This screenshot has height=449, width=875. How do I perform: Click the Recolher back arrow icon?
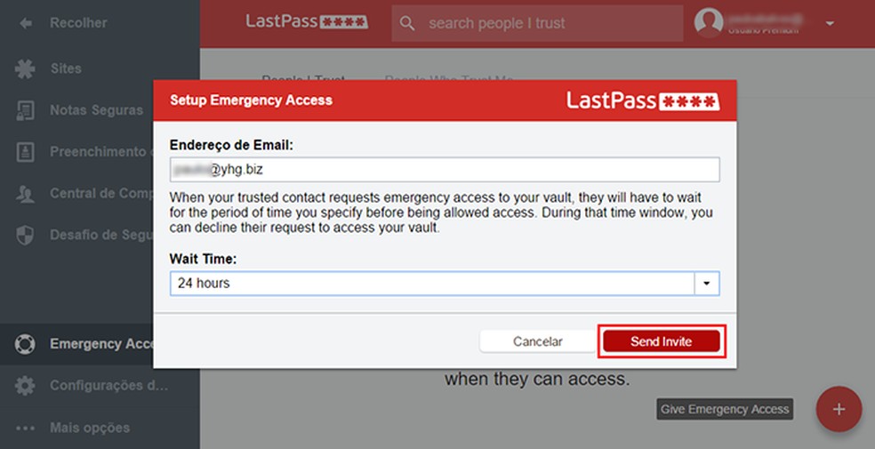(25, 22)
